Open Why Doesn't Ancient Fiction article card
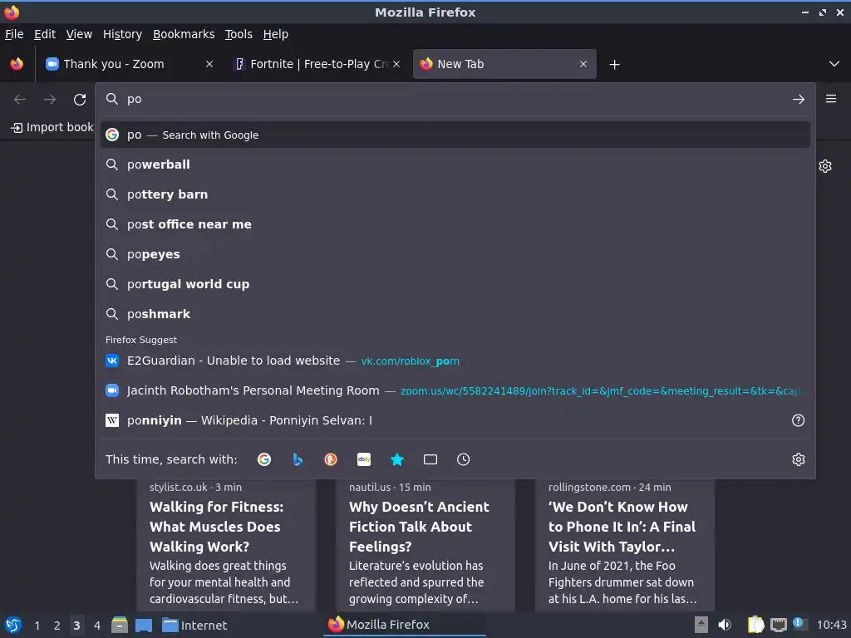This screenshot has height=638, width=851. (x=425, y=545)
